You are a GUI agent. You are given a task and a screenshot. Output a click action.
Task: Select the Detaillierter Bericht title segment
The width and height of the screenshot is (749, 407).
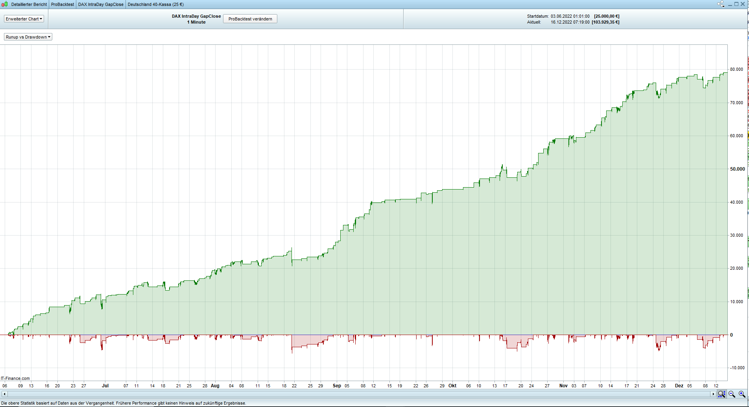[x=29, y=4]
